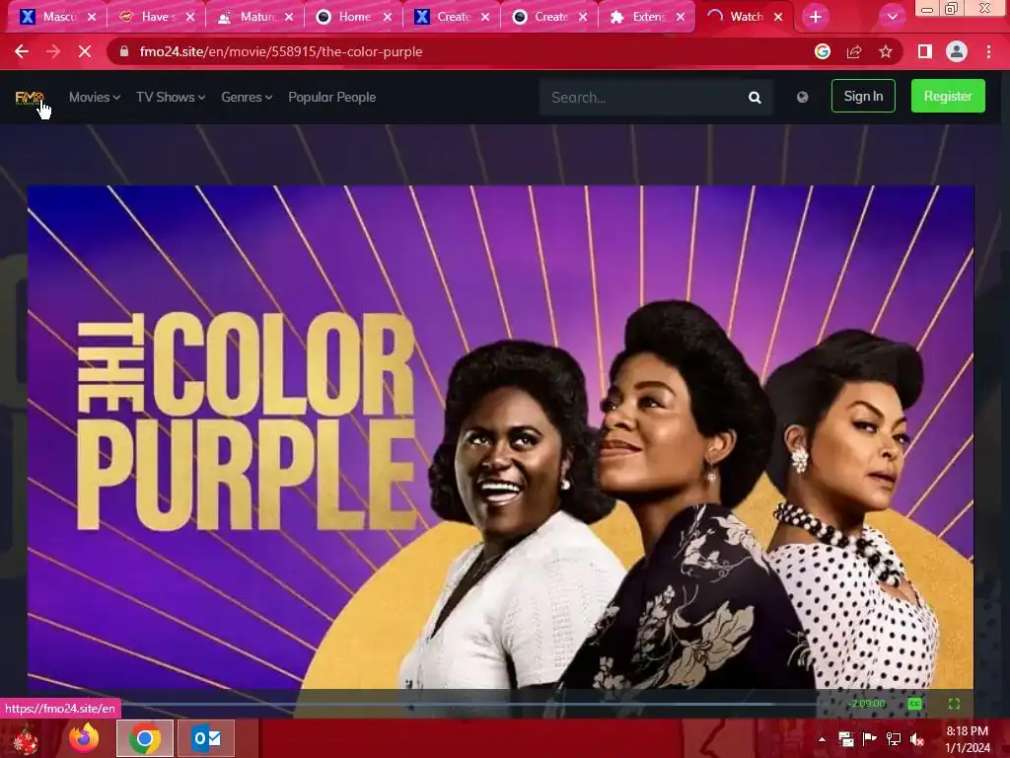This screenshot has height=758, width=1010.
Task: Open Outlook from the taskbar
Action: (206, 738)
